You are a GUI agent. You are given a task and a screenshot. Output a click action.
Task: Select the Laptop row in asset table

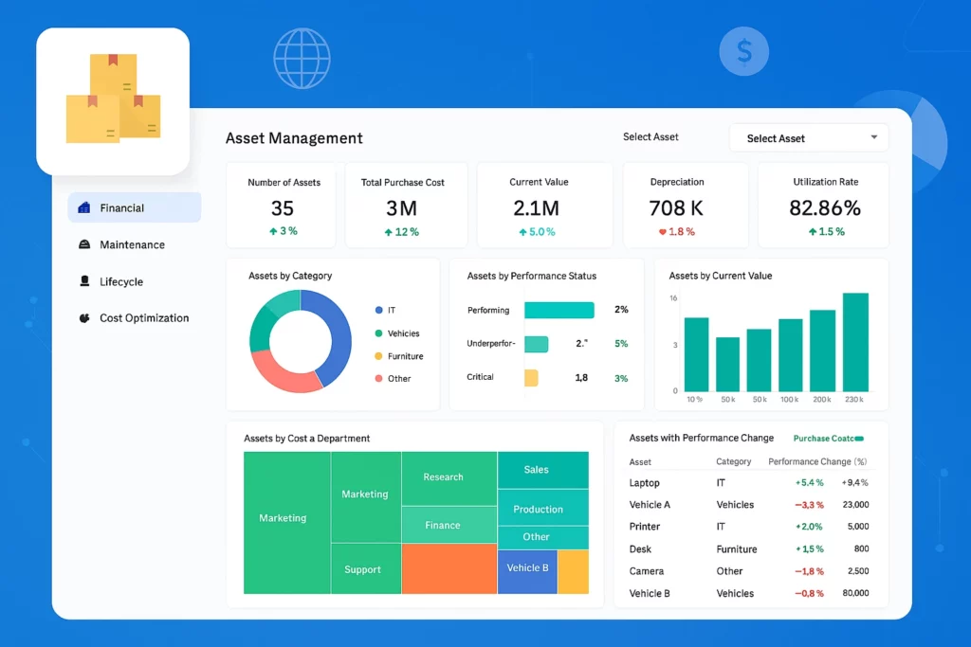[x=645, y=482]
